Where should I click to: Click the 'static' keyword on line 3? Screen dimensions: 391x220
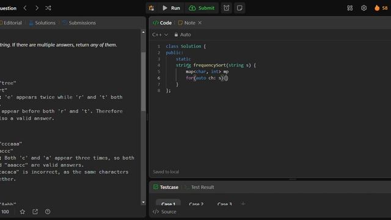coord(183,59)
